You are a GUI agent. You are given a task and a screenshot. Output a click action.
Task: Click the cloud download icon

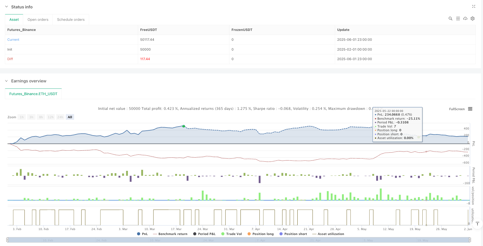tap(465, 19)
